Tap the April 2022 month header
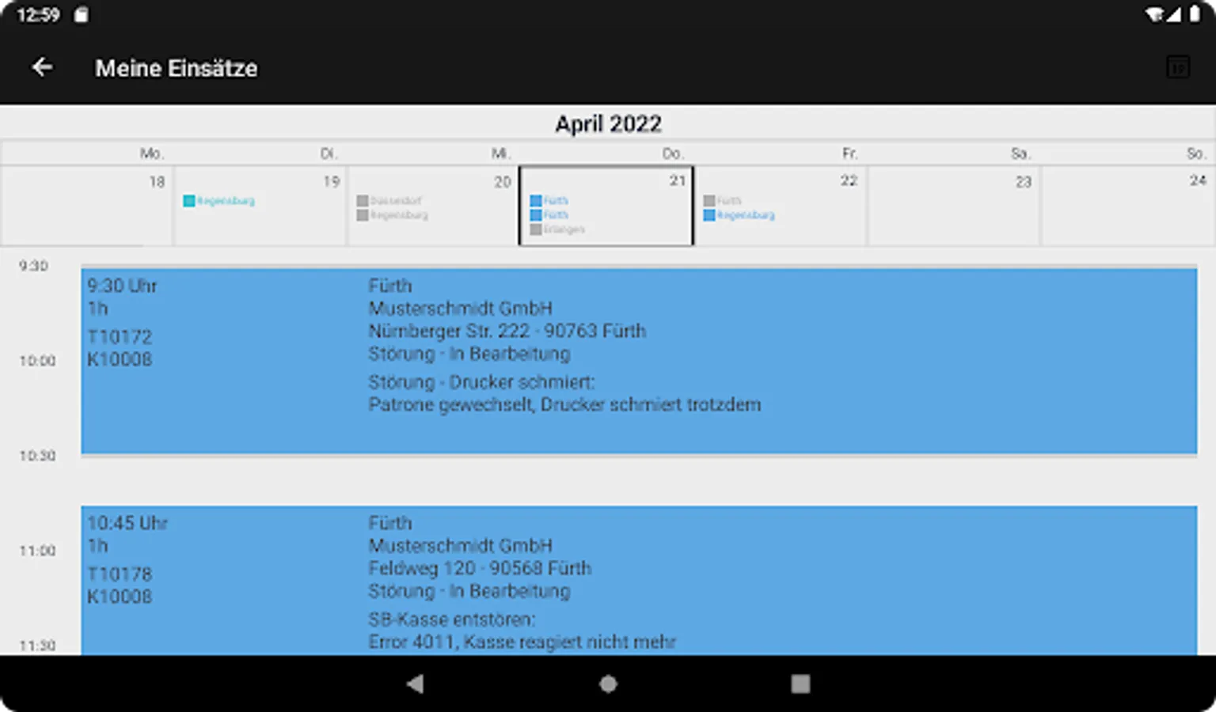Screen dimensions: 1216x712 608,124
